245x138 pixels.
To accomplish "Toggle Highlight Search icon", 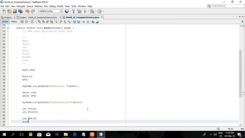I will [x=51, y=22].
